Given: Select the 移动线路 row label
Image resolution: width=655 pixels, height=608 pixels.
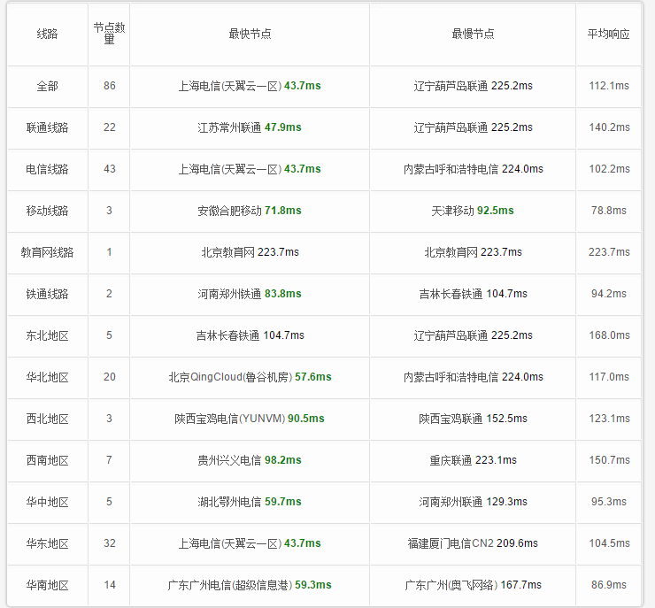Looking at the screenshot, I should click(47, 211).
